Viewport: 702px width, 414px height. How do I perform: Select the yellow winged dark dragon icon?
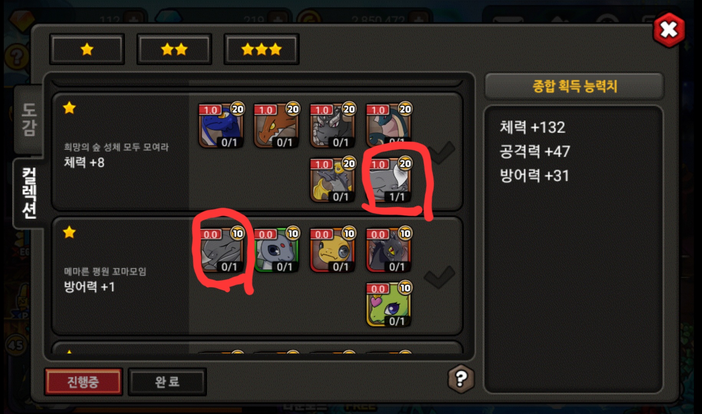(x=333, y=180)
